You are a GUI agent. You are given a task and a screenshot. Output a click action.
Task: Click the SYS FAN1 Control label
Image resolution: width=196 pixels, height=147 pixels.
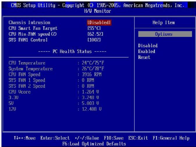click(x=28, y=40)
